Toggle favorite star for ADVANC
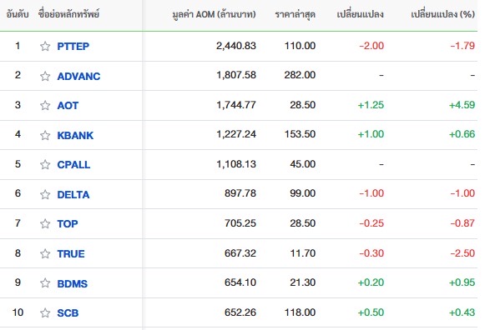Viewport: 495px width, 330px height. coord(45,76)
